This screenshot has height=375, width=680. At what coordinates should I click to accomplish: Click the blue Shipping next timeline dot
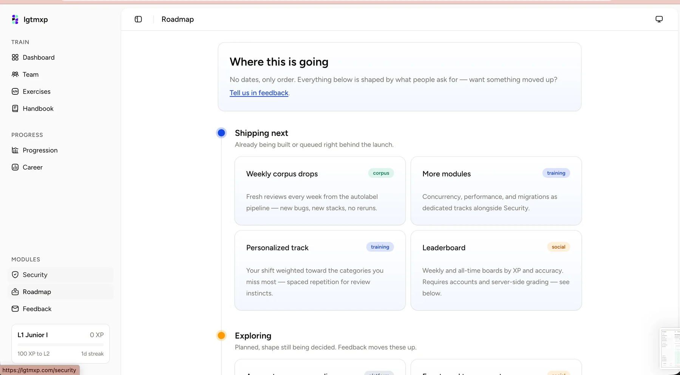pos(221,133)
